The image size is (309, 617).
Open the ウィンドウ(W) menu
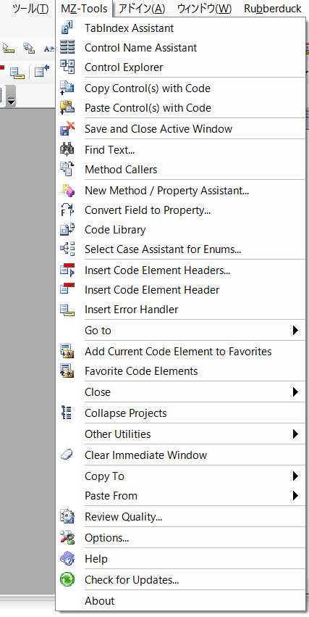[x=204, y=8]
